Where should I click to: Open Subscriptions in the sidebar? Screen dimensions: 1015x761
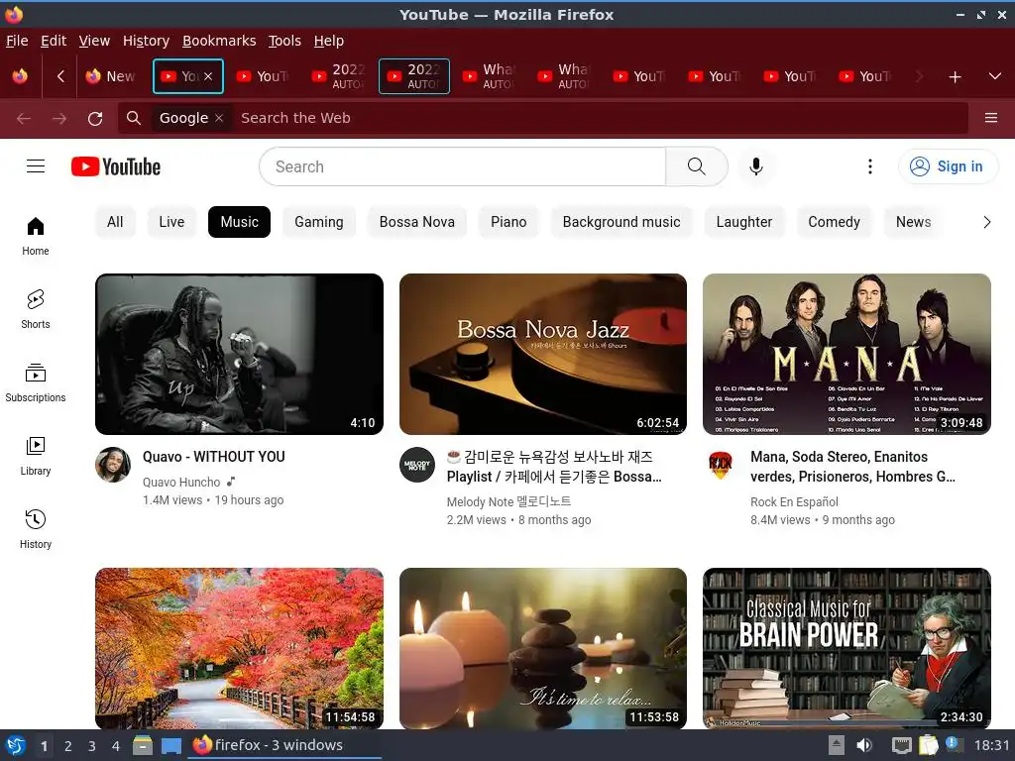tap(36, 383)
